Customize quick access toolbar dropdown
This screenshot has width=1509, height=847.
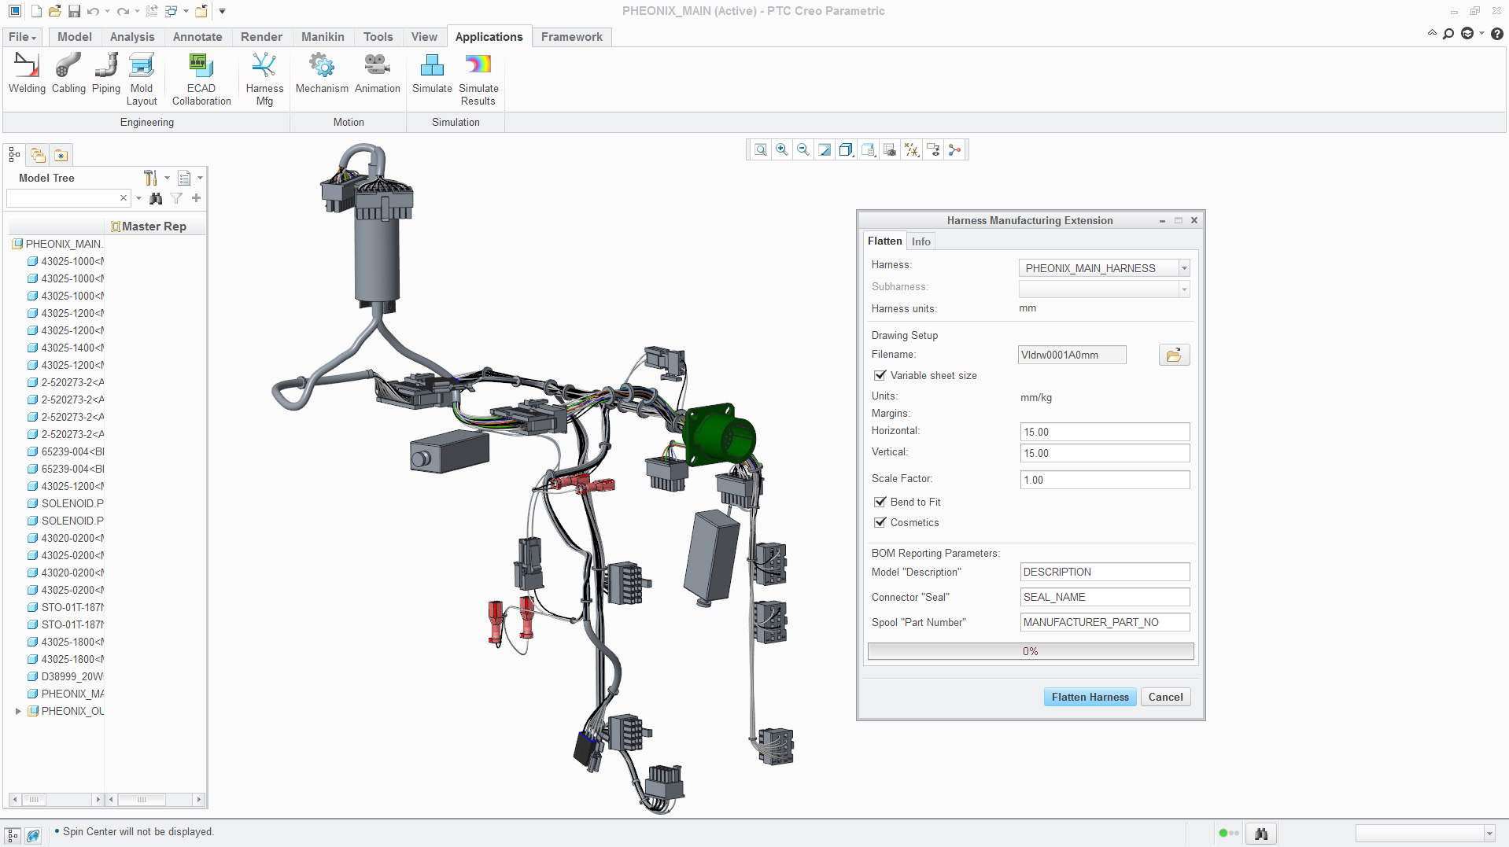222,11
